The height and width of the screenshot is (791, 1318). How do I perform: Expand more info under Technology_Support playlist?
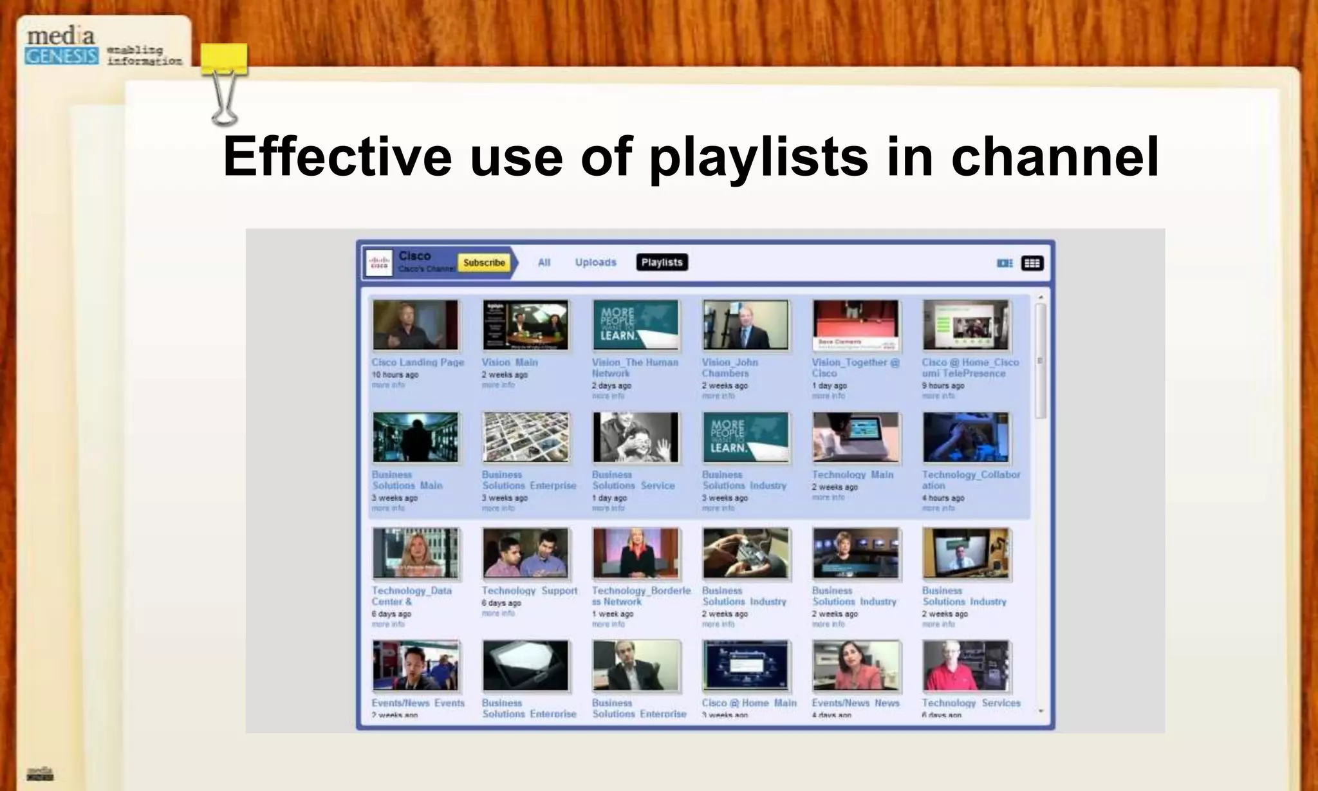(x=498, y=613)
